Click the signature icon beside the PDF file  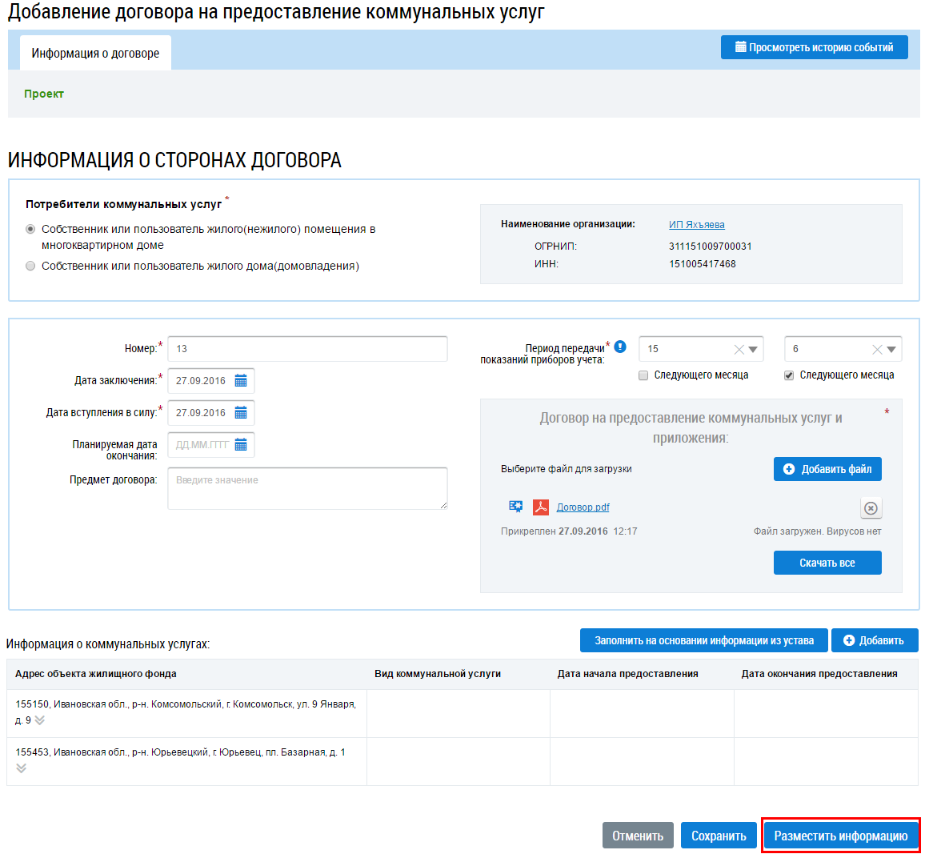tap(516, 507)
